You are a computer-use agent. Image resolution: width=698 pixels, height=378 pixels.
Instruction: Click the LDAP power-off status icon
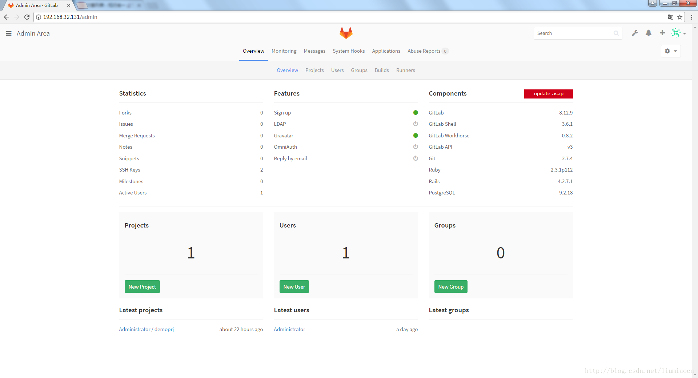coord(416,124)
